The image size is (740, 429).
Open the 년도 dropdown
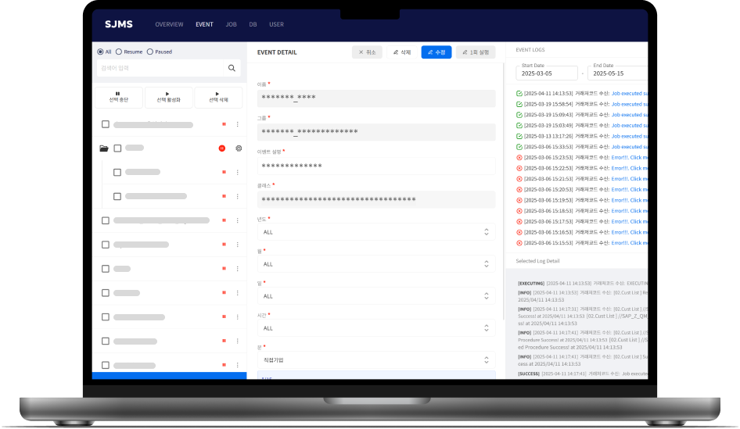375,232
